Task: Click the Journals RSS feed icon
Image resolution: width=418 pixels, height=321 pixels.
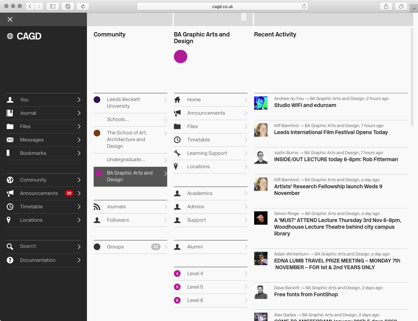Action: 97,207
